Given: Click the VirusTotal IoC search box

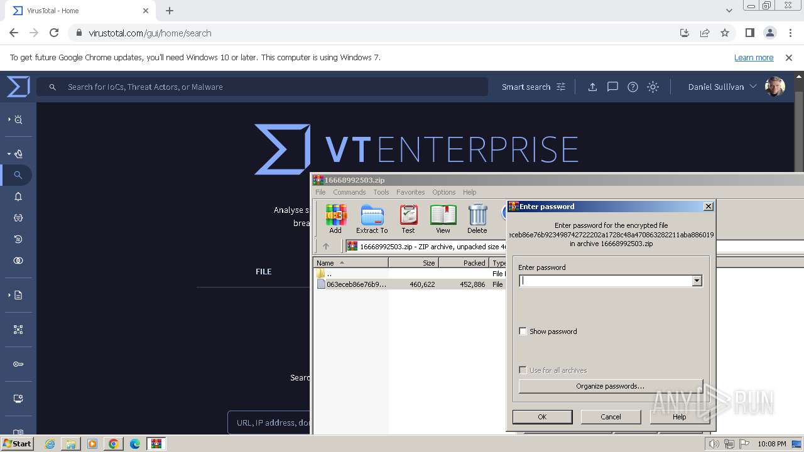Looking at the screenshot, I should pyautogui.click(x=262, y=87).
